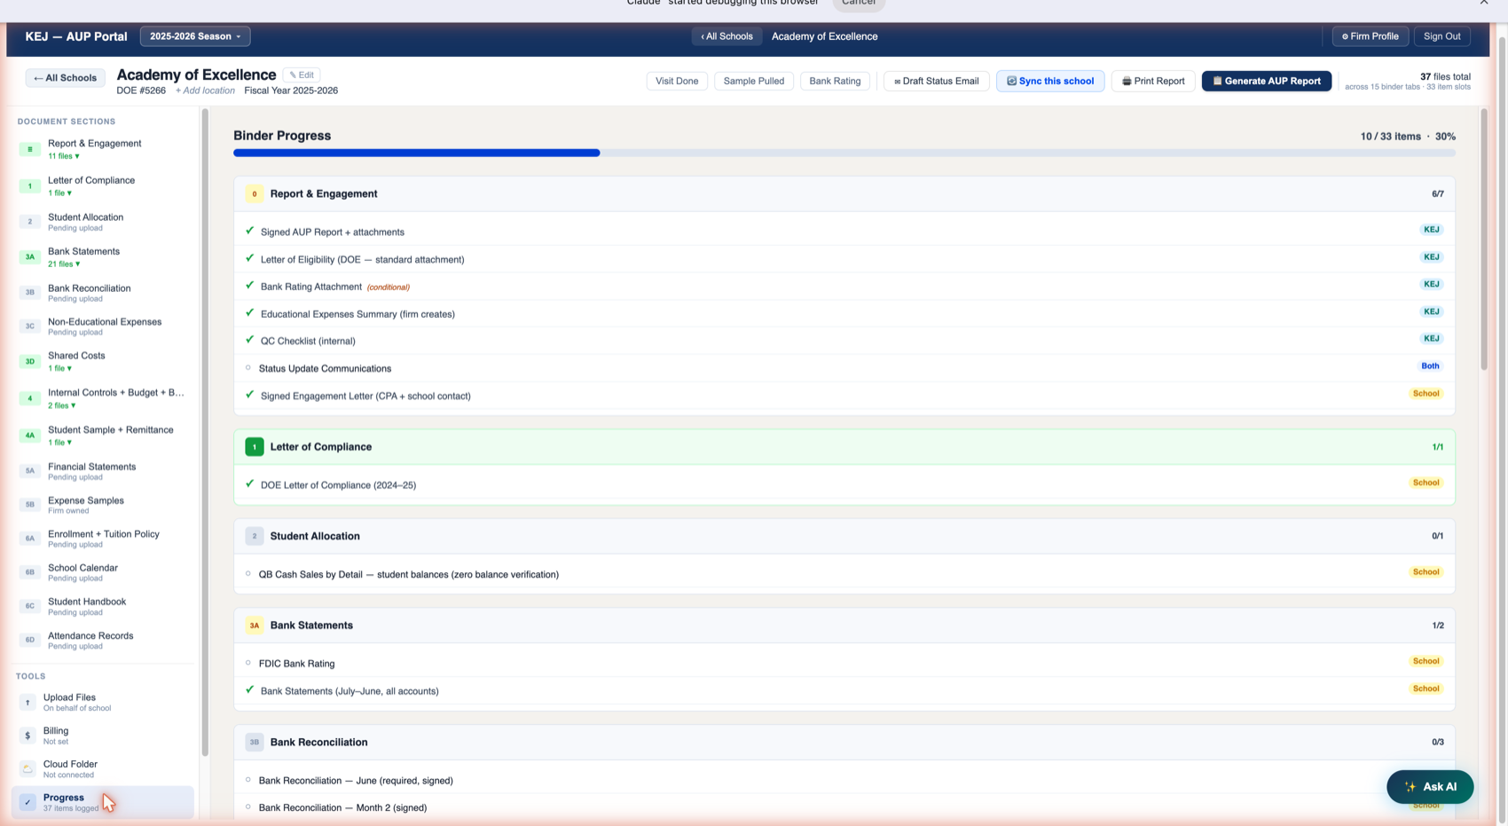Click the 3A Bank Statements sidebar badge
The width and height of the screenshot is (1508, 826).
pyautogui.click(x=29, y=257)
